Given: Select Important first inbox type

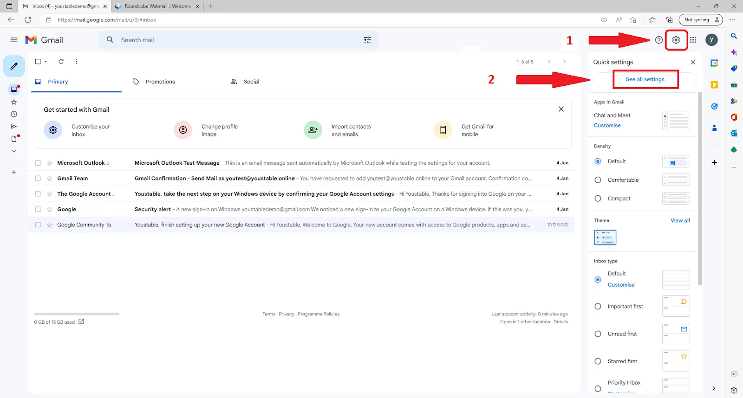Looking at the screenshot, I should [x=598, y=307].
